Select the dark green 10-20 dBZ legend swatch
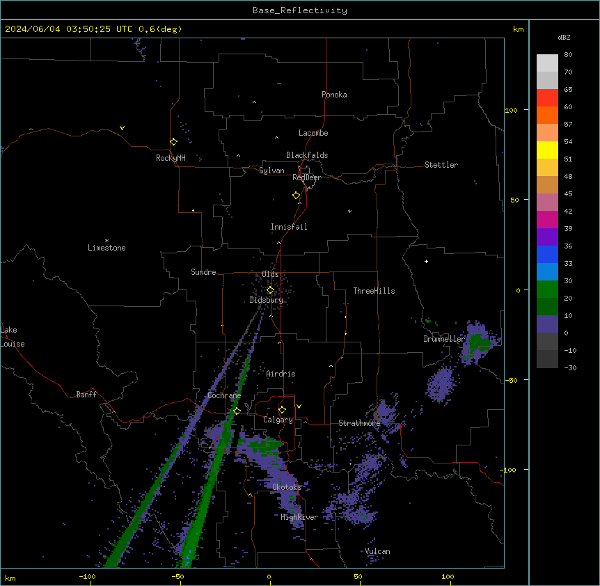The width and height of the screenshot is (600, 586). point(547,307)
